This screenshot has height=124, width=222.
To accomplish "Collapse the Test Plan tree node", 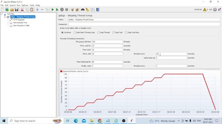I will pos(2,14).
